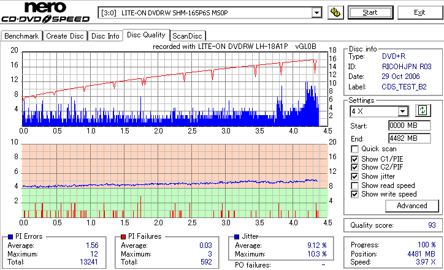Go to the Disc Info tab
Viewport: 444px width, 270px height.
tap(105, 36)
